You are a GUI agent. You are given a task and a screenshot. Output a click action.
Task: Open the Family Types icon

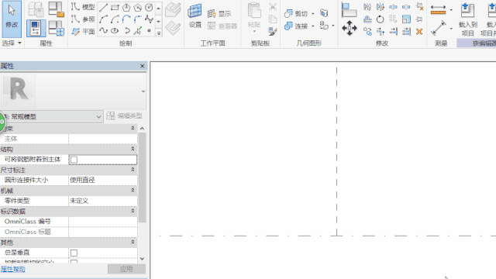57,28
